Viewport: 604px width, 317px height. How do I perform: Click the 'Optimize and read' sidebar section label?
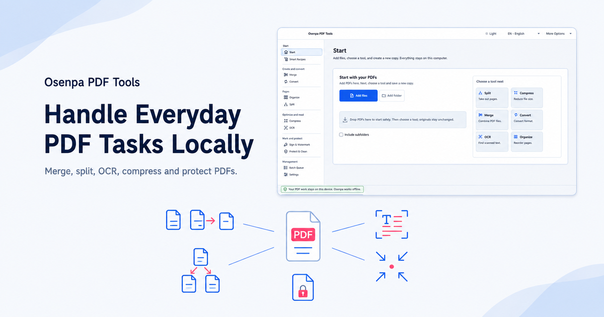pyautogui.click(x=293, y=115)
